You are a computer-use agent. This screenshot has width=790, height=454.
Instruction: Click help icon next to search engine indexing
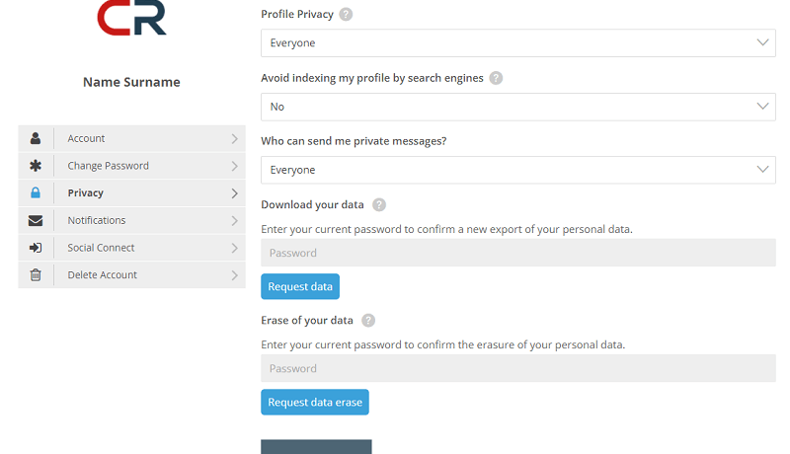tap(496, 78)
